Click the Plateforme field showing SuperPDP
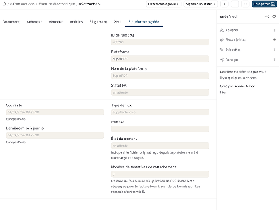The height and width of the screenshot is (210, 279). point(160,59)
